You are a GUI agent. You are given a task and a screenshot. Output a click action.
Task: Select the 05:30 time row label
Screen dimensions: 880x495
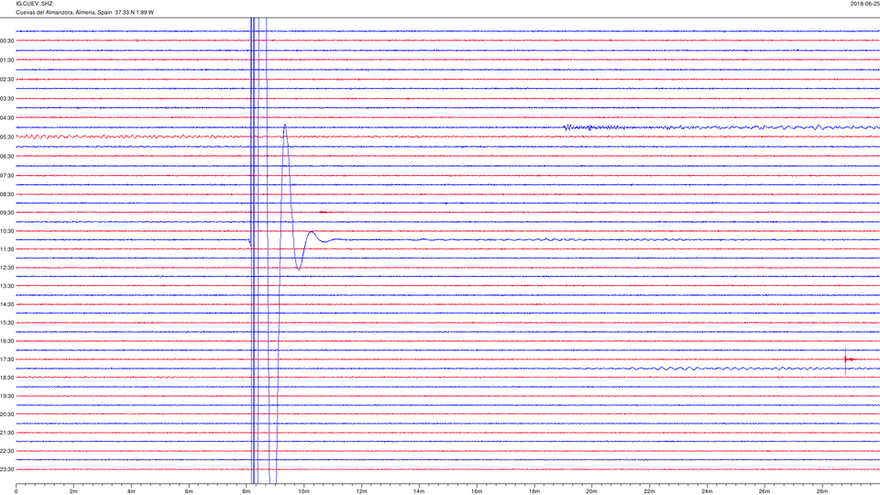pyautogui.click(x=7, y=137)
